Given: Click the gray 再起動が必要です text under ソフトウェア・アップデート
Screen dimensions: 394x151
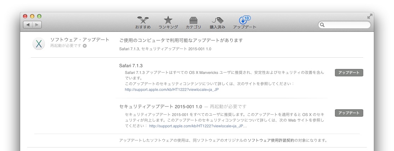Looking at the screenshot, I should tap(66, 46).
